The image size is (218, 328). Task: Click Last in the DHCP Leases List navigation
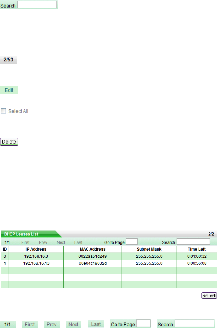pyautogui.click(x=78, y=242)
